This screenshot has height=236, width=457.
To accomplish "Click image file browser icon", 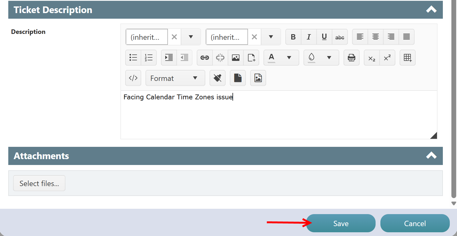I will coord(258,78).
